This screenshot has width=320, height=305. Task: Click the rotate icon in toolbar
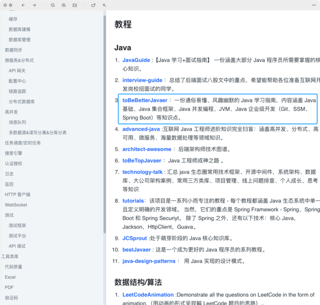coord(93,5)
